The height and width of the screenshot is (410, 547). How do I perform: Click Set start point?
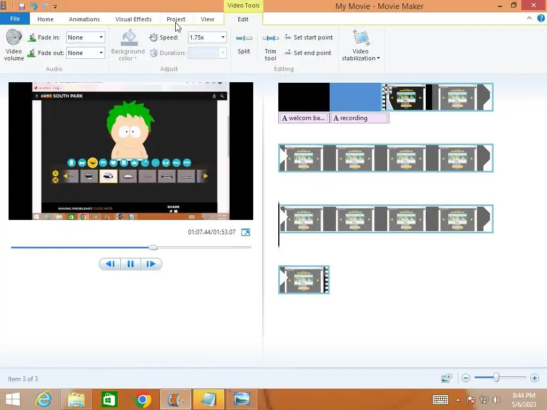[x=308, y=37]
